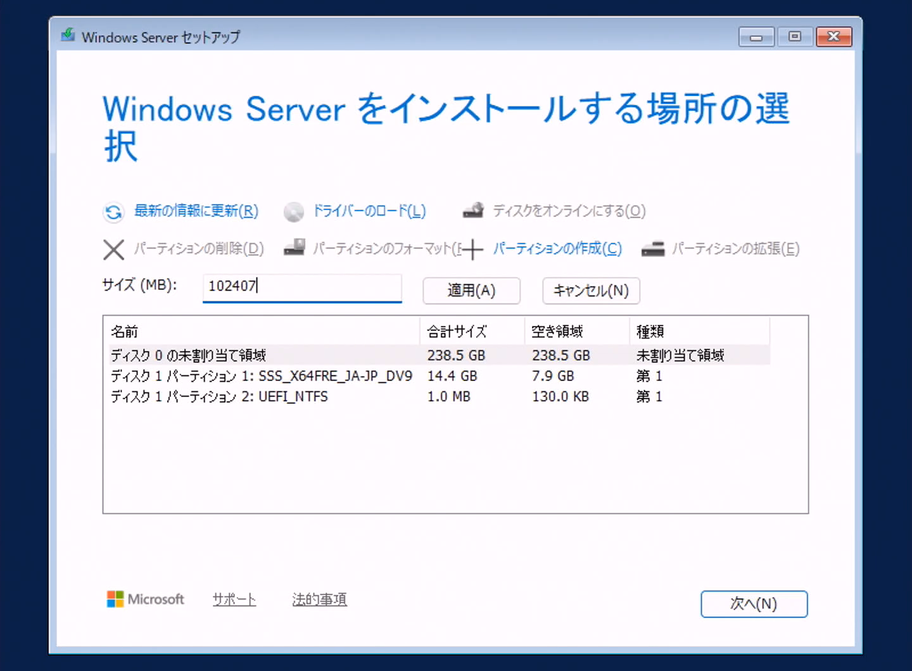Open the サポート link
The width and height of the screenshot is (912, 671).
coord(234,599)
